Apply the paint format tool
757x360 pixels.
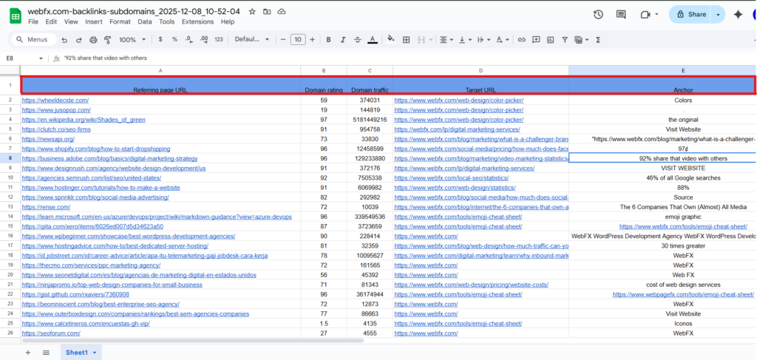(106, 39)
